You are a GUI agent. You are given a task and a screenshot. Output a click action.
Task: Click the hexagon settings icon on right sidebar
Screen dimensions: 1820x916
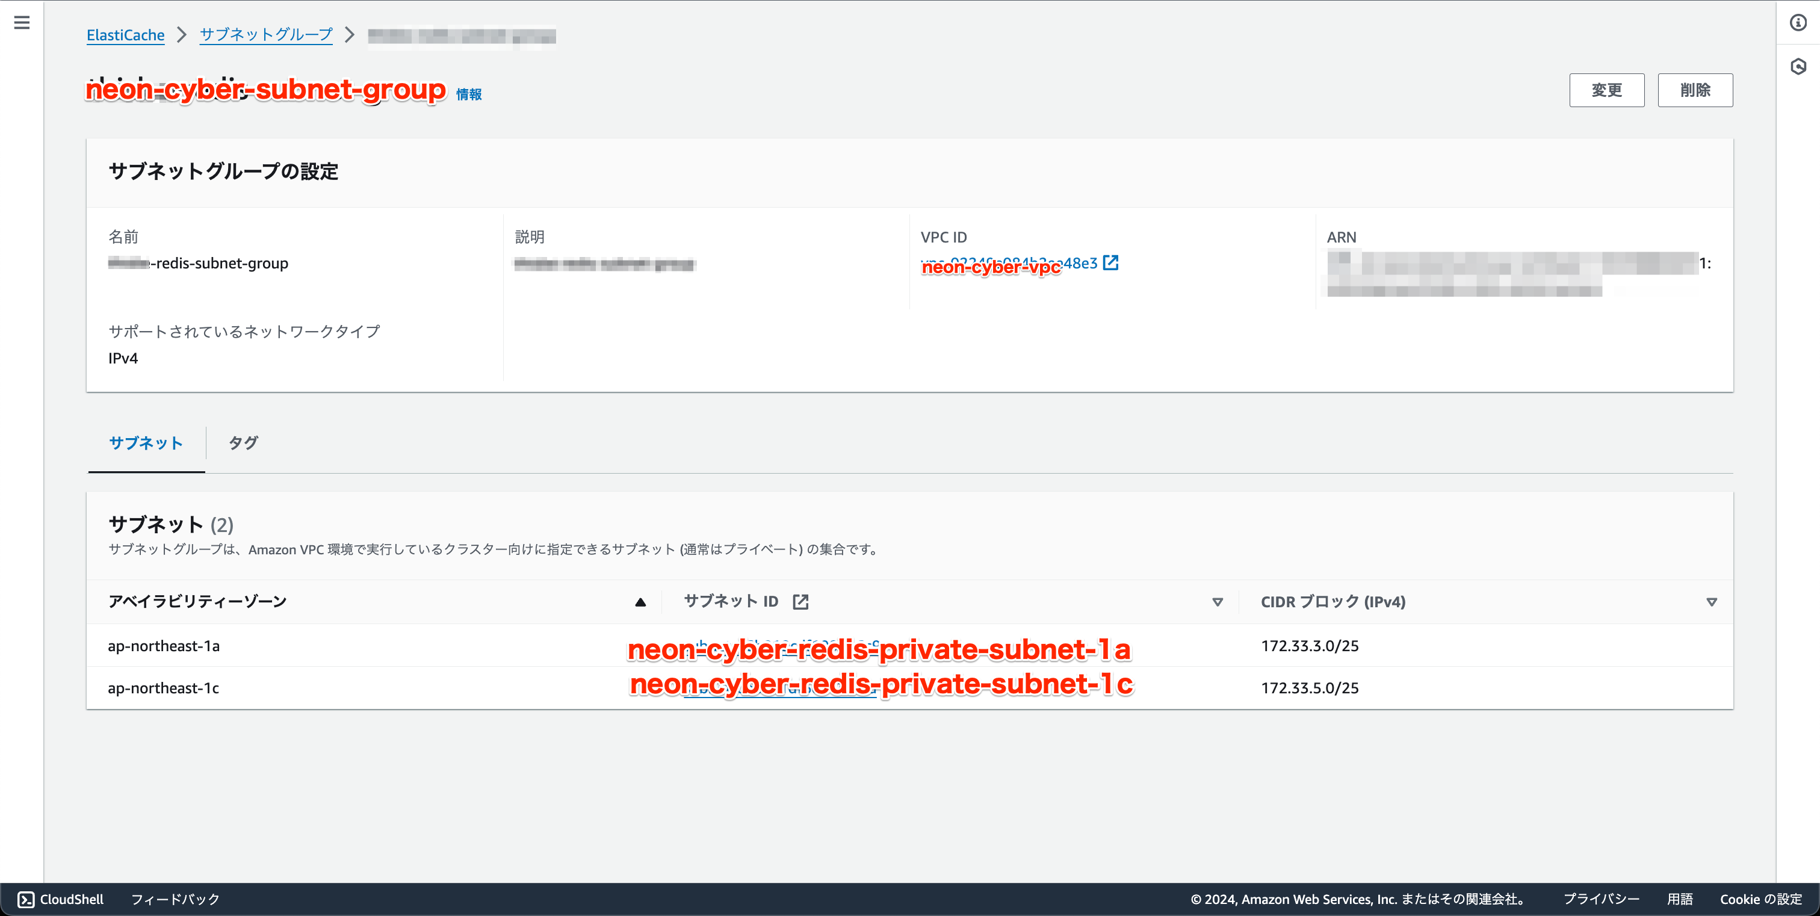[x=1798, y=67]
